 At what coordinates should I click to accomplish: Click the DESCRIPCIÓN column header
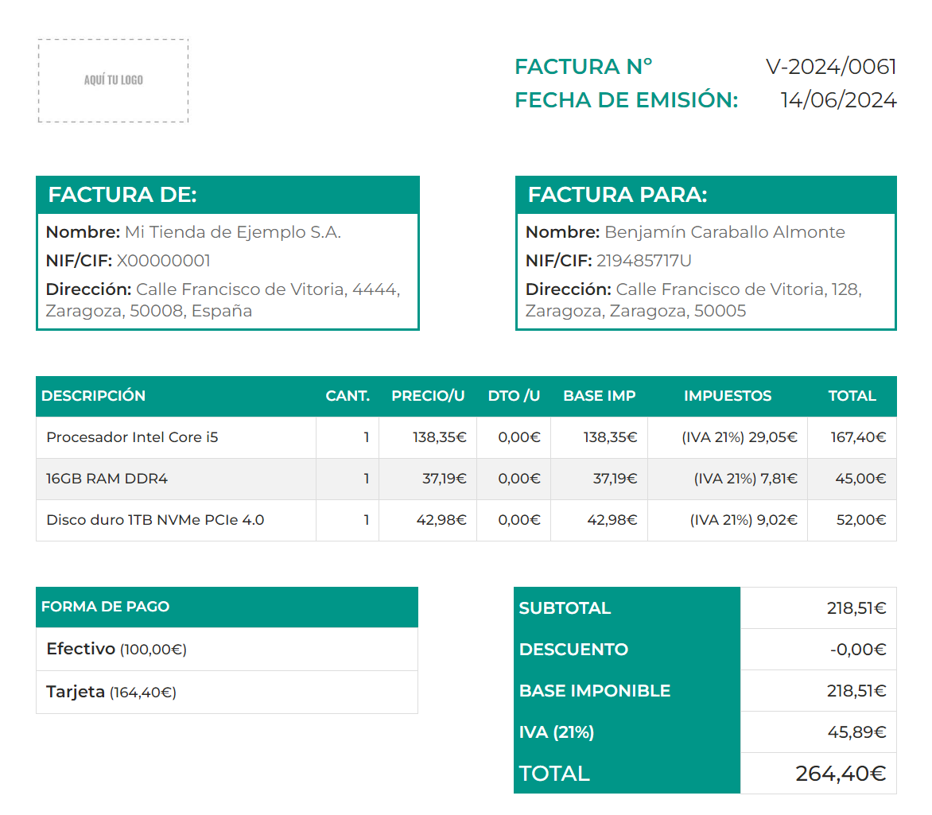[x=94, y=396]
